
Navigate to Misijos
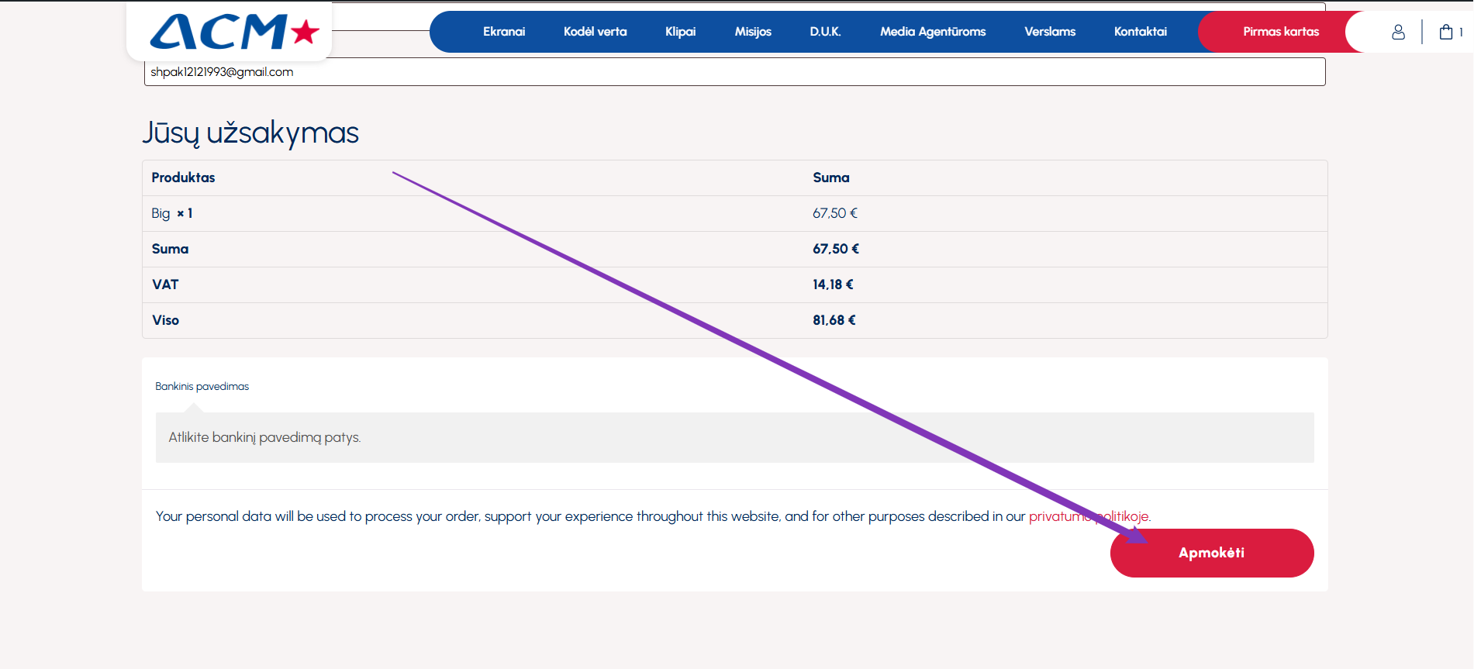coord(752,32)
